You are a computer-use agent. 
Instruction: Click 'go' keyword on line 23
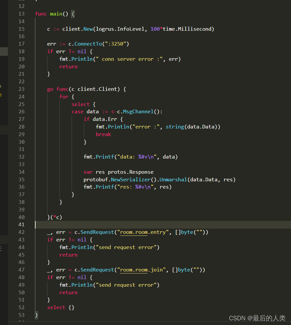point(50,89)
